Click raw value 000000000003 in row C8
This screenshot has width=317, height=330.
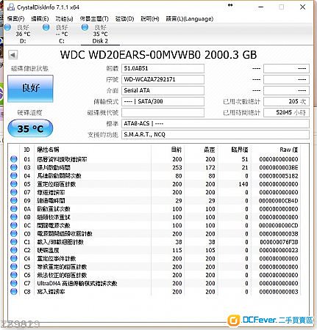click(x=279, y=292)
